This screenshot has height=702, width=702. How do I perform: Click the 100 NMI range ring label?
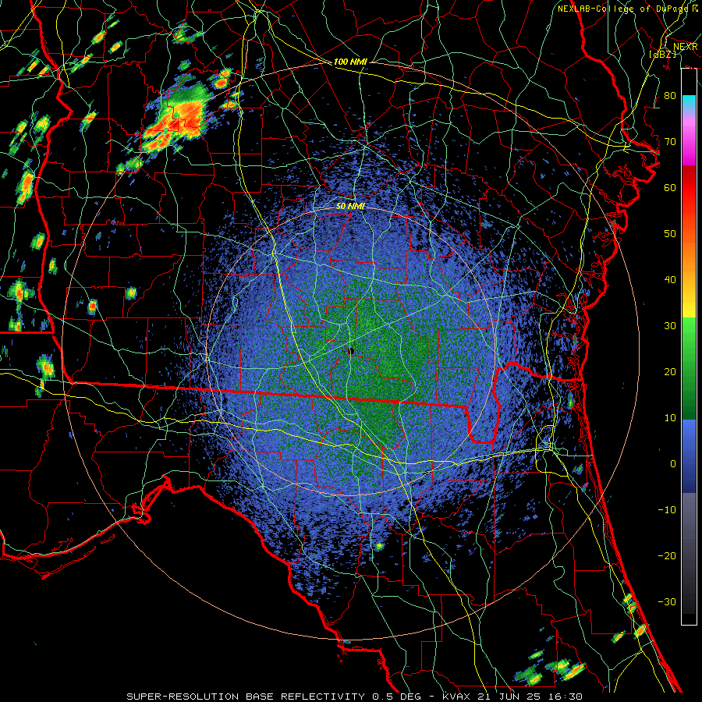point(350,62)
